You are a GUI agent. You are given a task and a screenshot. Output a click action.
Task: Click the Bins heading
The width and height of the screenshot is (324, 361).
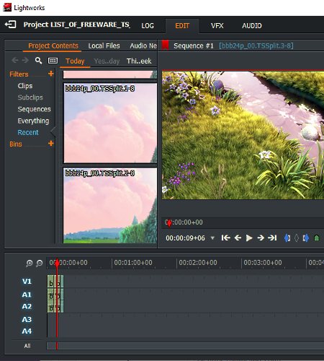[x=16, y=144]
